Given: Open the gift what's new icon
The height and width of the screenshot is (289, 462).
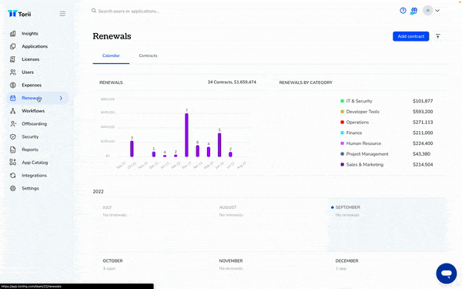Looking at the screenshot, I should pos(414,11).
